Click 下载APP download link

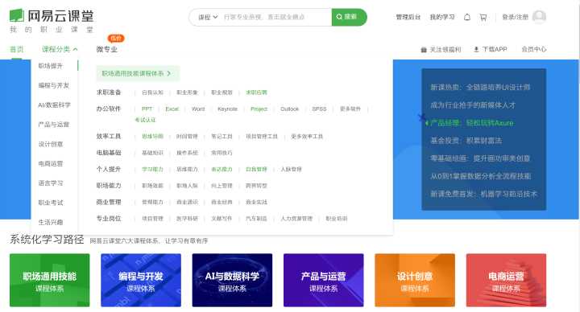(x=491, y=49)
